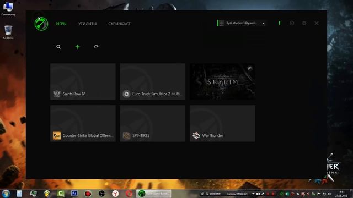Select Razer Game Booster taskbar button
The width and height of the screenshot is (353, 198).
(154, 194)
